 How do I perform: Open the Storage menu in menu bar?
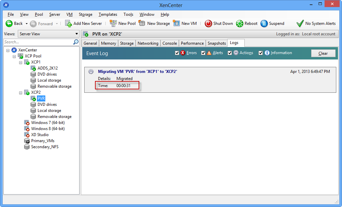(x=86, y=14)
